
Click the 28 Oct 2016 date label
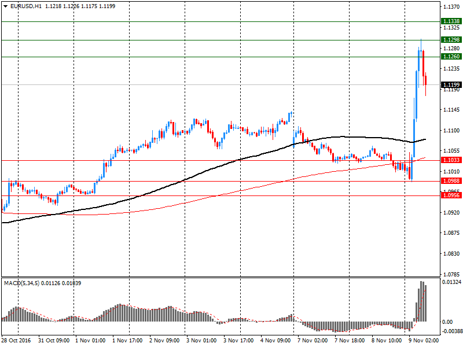click(x=16, y=341)
